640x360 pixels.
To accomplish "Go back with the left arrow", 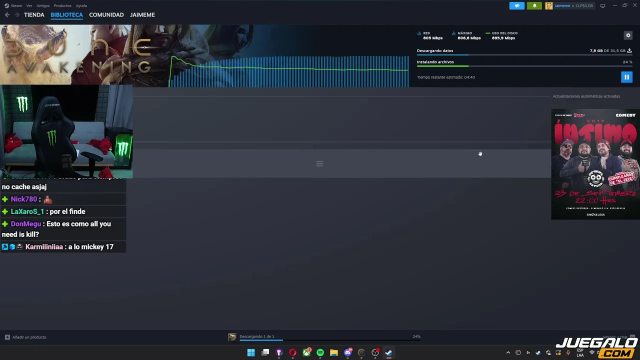I will pos(7,15).
